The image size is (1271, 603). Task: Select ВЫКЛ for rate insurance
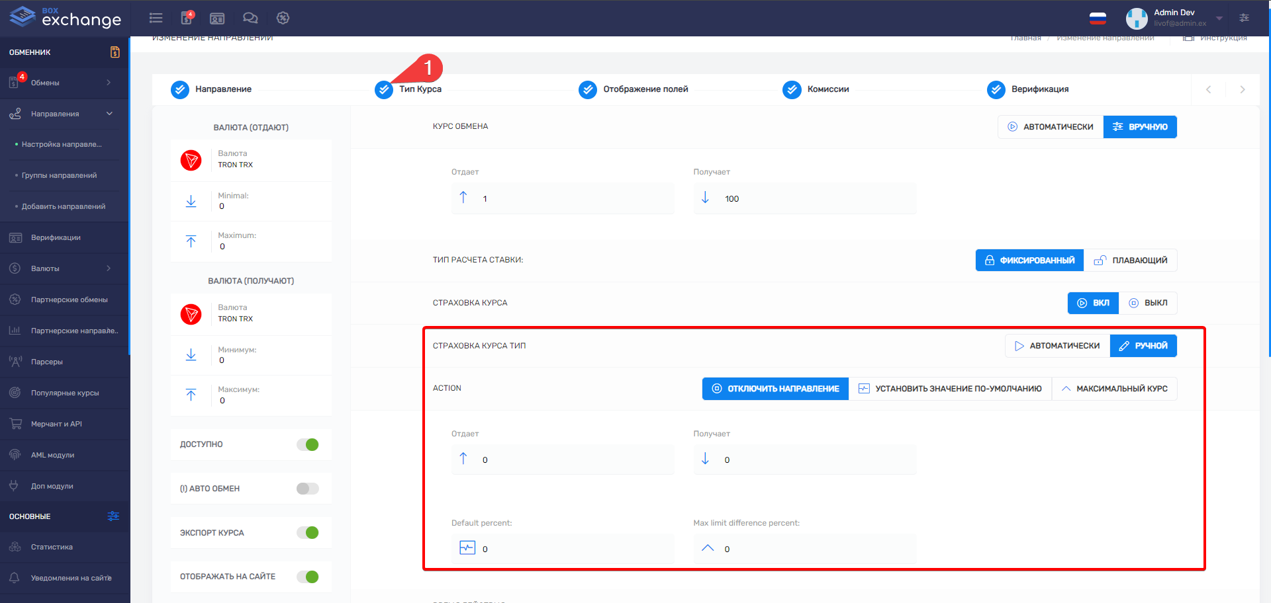[1148, 303]
